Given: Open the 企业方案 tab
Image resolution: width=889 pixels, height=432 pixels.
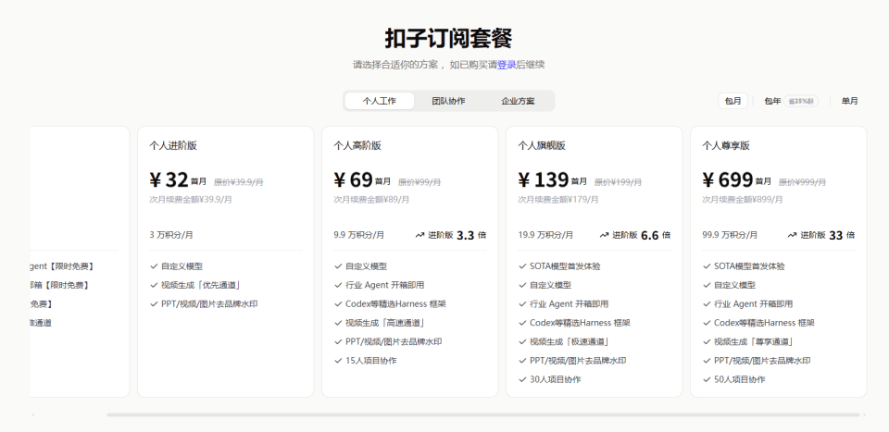Looking at the screenshot, I should coord(518,102).
